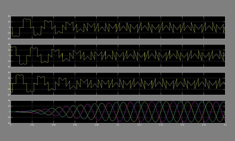Click the 0 time axis origin label
Viewport: 235px width, 141px height.
point(11,125)
